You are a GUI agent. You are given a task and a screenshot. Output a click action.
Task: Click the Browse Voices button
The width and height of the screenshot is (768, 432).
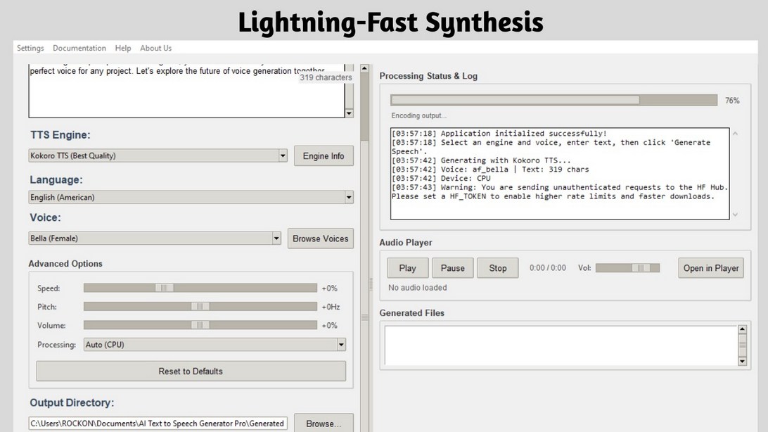(321, 239)
